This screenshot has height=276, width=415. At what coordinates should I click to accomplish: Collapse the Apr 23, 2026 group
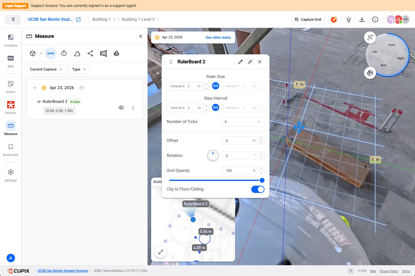(35, 88)
